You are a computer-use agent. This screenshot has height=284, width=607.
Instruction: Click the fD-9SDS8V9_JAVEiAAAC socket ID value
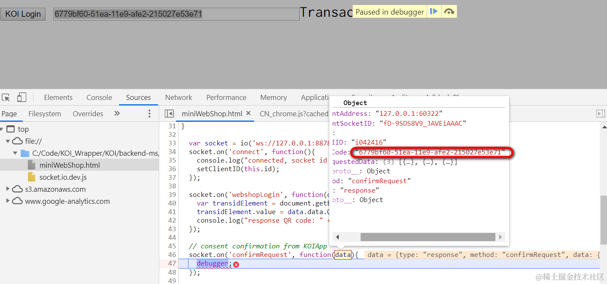click(423, 123)
